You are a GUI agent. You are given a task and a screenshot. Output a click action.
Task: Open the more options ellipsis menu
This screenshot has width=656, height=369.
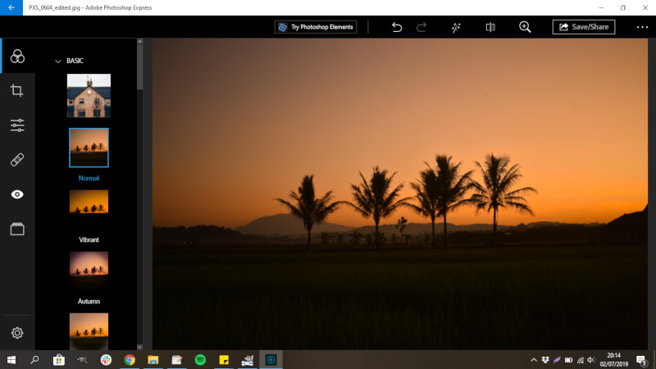point(642,27)
